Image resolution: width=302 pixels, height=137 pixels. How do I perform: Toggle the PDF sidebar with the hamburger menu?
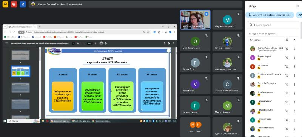point(6,43)
